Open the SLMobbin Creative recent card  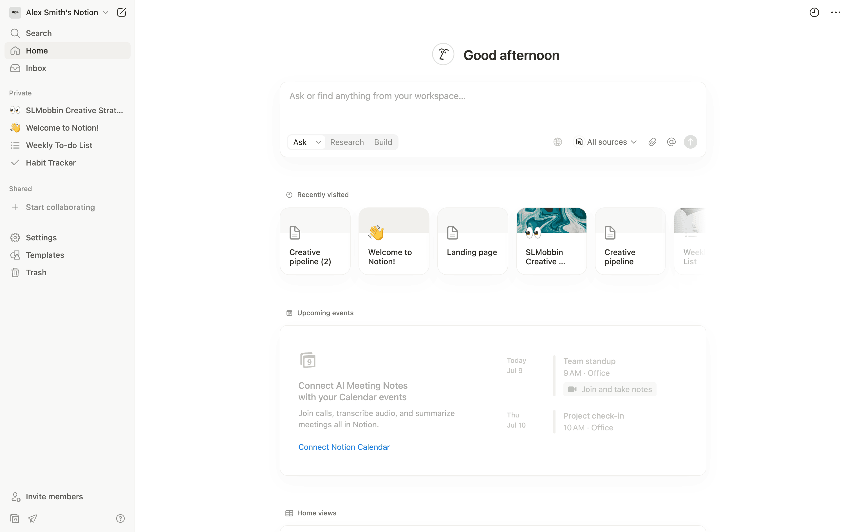coord(551,241)
